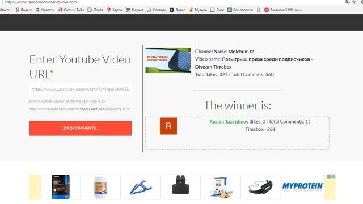
Task: Click the Розыгрыш video thumbnail
Action: pos(168,60)
